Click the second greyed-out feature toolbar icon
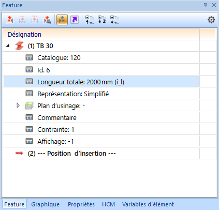 [x=22, y=20]
